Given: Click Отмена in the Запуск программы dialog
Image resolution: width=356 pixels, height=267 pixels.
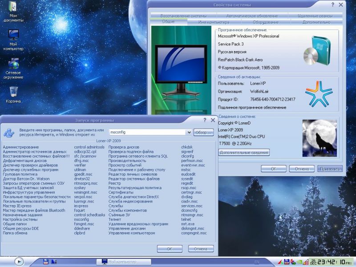Looking at the screenshot, I should pyautogui.click(x=201, y=249).
